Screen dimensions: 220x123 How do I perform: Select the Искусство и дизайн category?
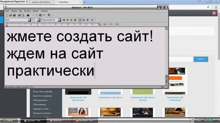[43, 92]
